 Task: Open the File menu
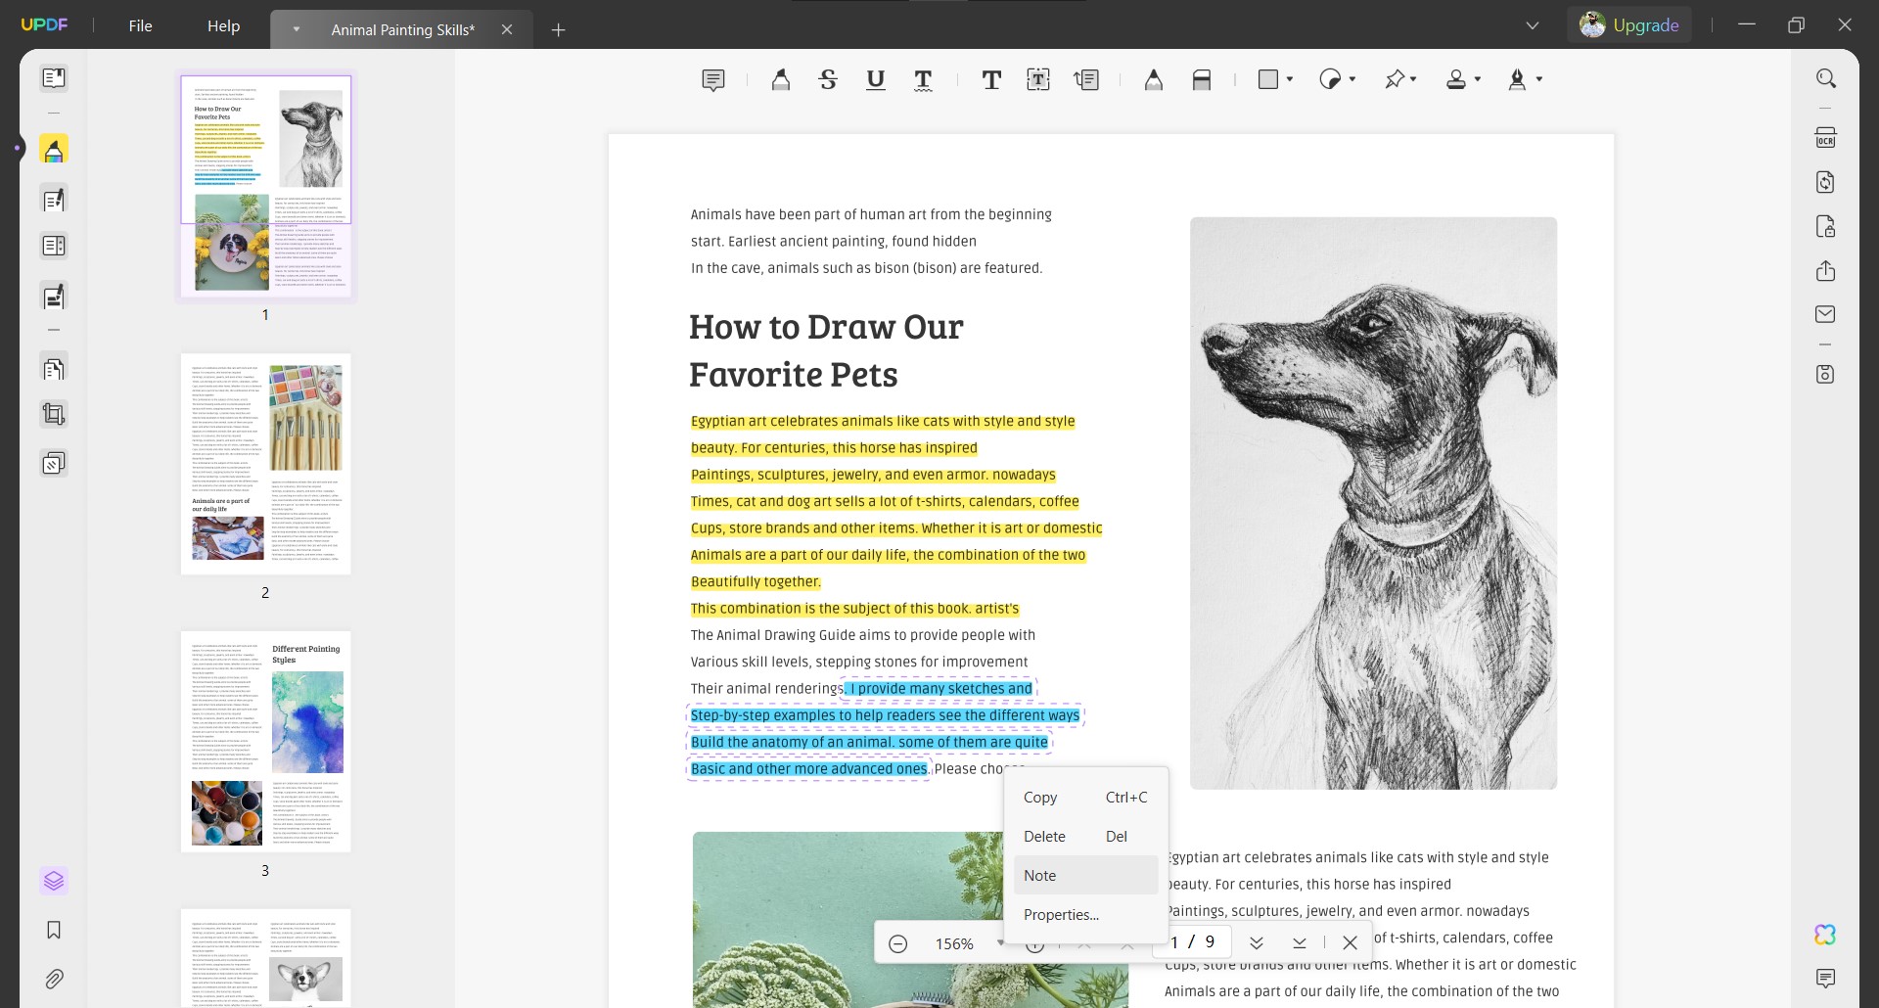[140, 25]
